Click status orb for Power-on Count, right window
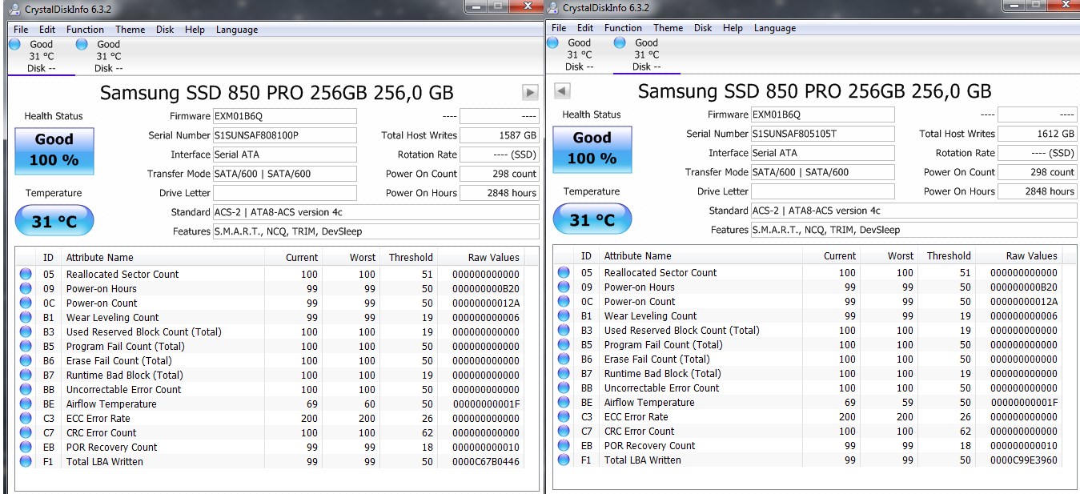Viewport: 1080px width, 494px height. click(x=564, y=301)
